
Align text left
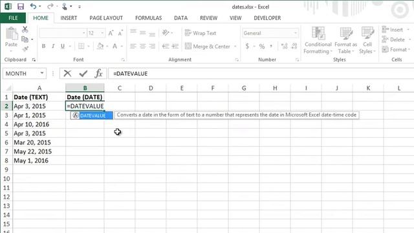coord(133,47)
